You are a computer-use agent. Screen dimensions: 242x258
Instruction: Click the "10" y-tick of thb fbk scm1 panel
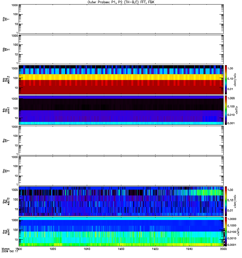pyautogui.click(x=16, y=118)
